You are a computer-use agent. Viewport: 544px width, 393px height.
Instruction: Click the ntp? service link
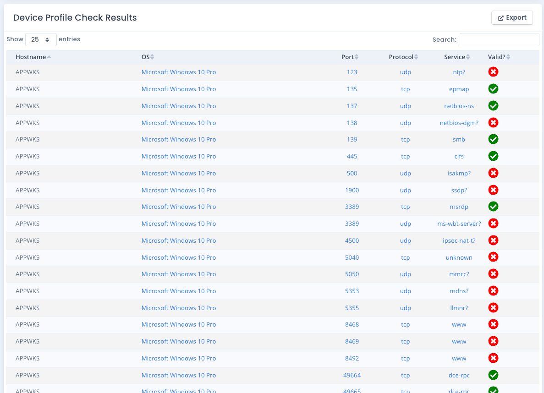point(459,72)
